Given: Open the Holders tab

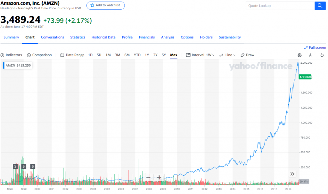Looking at the screenshot, I should (x=206, y=37).
